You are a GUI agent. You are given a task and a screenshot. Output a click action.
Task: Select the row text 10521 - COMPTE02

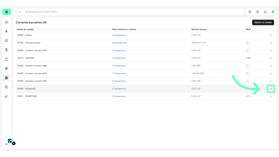[27, 96]
